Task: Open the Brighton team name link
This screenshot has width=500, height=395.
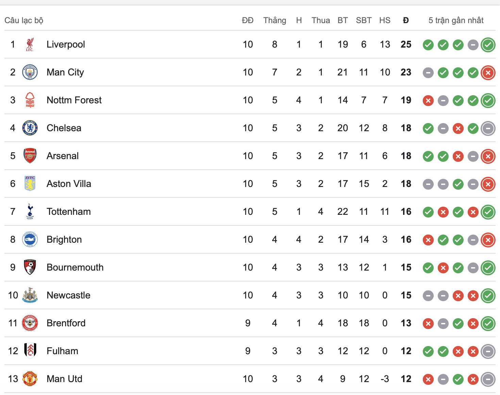Action: (x=64, y=240)
